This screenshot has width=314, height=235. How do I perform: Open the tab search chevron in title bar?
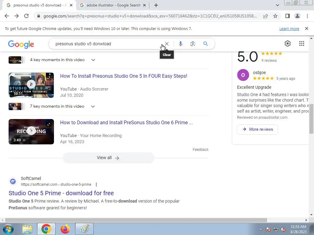click(x=277, y=5)
